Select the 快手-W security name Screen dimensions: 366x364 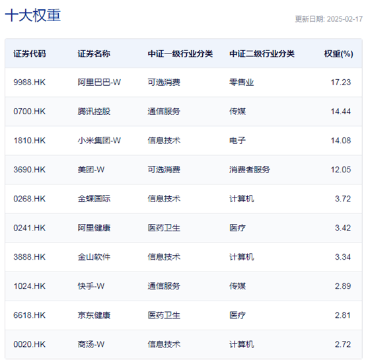click(91, 286)
